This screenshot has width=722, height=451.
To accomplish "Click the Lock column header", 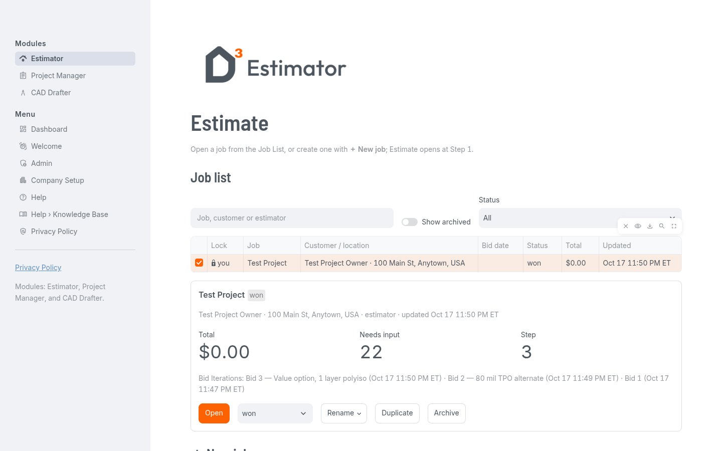I will coord(225,246).
